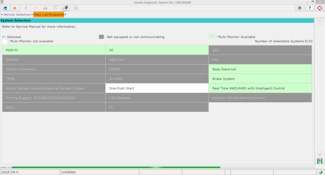The image size is (325, 175).
Task: Click the '2018 CR-V' status field
Action: [x=30, y=172]
